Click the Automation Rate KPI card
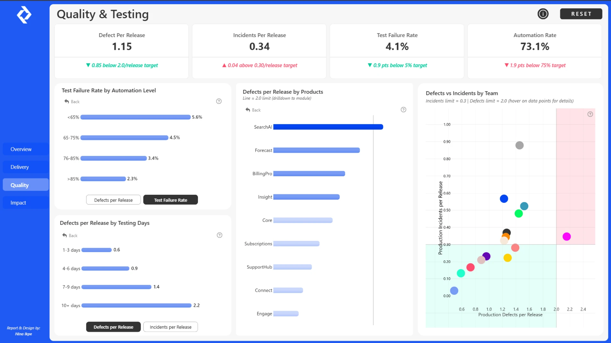The width and height of the screenshot is (611, 343). coord(535,51)
